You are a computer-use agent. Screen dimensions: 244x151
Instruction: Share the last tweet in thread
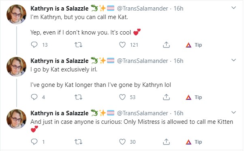[166, 142]
